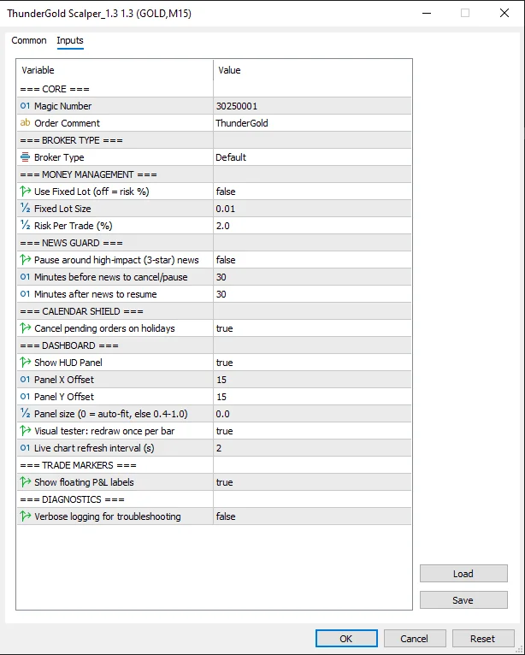Select the Inputs tab

pos(70,40)
